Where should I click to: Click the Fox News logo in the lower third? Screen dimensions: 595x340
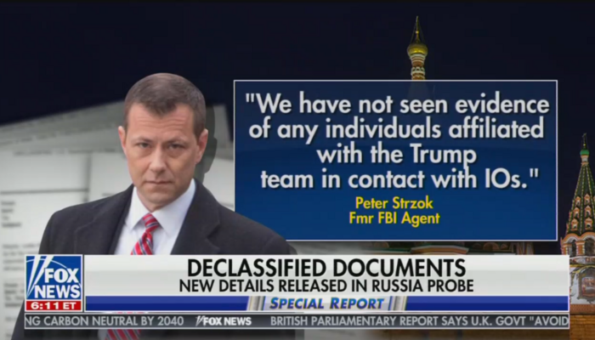[x=54, y=277]
